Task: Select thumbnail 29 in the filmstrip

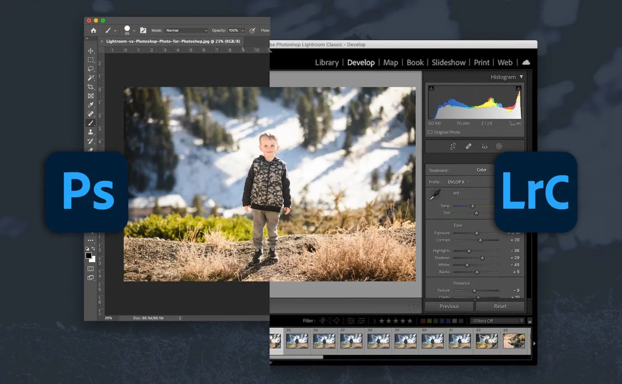Action: (406, 342)
